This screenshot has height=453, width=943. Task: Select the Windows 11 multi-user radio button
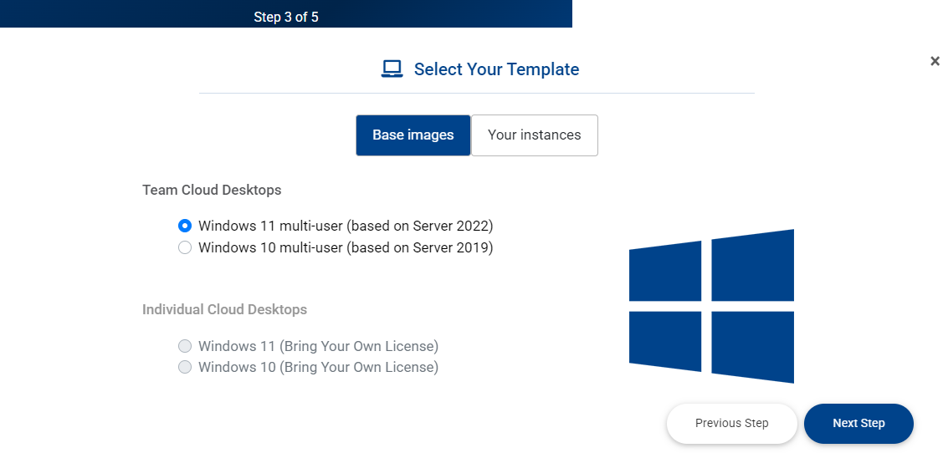(185, 226)
